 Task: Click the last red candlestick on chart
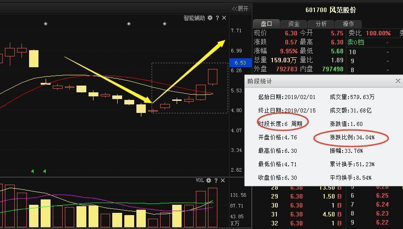[212, 77]
